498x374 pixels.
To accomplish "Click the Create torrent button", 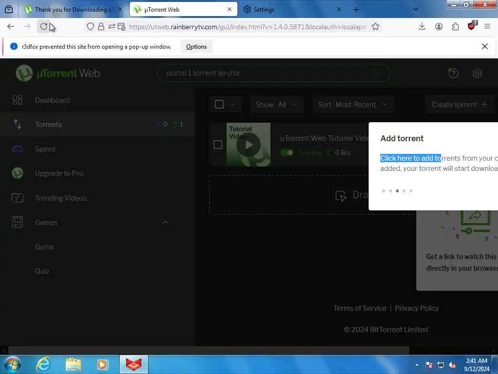I will tap(460, 105).
